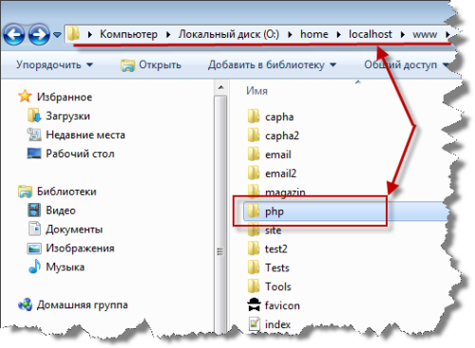The height and width of the screenshot is (348, 475).
Task: Click the folder icon in the address bar
Action: click(73, 33)
